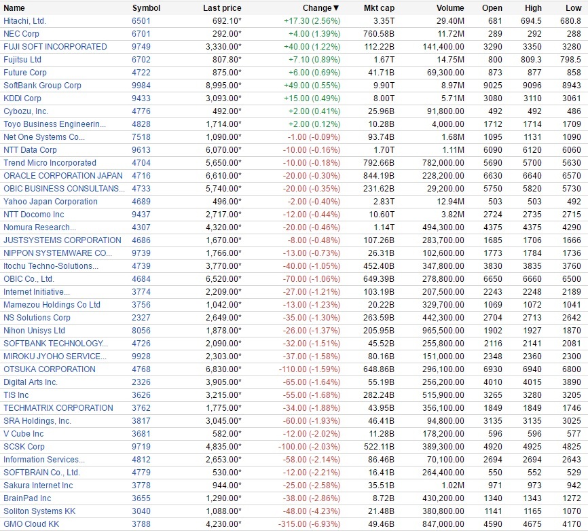Select Hitachi change +17.30 (2.56%)
The height and width of the screenshot is (531, 588).
tap(312, 21)
